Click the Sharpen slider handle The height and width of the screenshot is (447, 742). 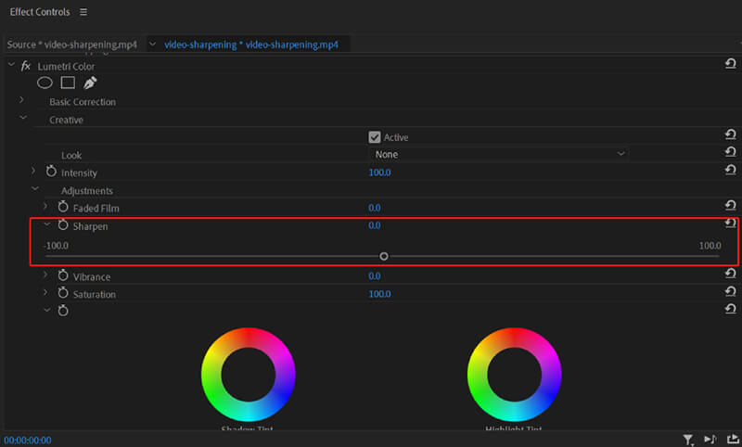point(384,256)
